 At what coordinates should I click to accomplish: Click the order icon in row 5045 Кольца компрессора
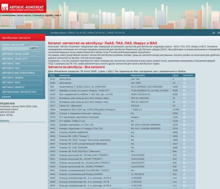[184, 178]
